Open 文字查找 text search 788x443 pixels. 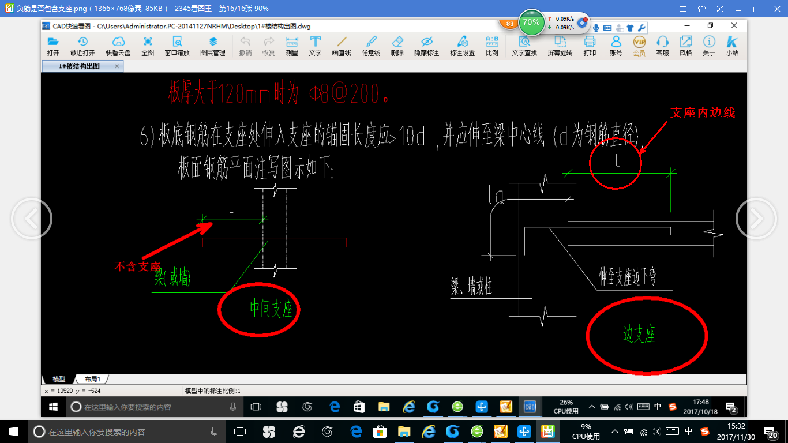point(524,46)
